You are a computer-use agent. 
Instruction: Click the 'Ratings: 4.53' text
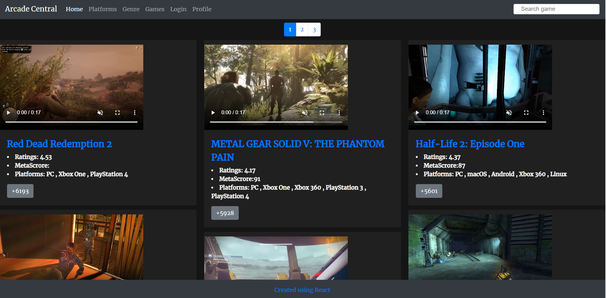33,157
